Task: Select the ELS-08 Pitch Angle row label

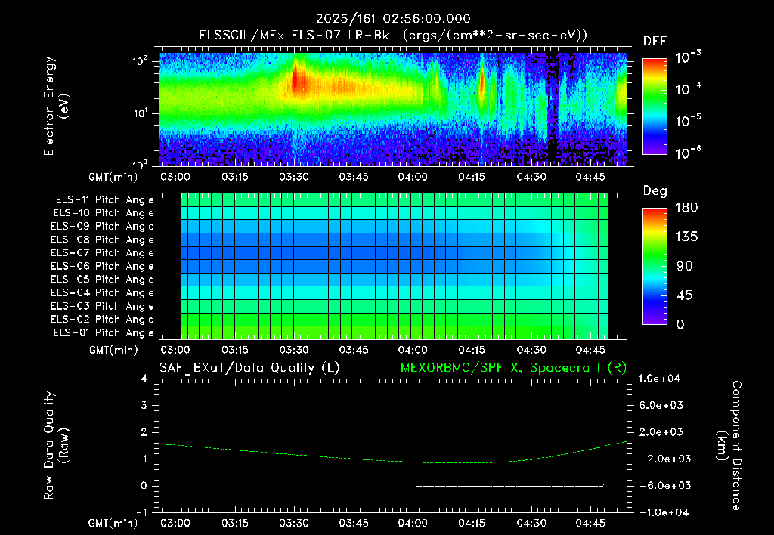Action: tap(103, 240)
